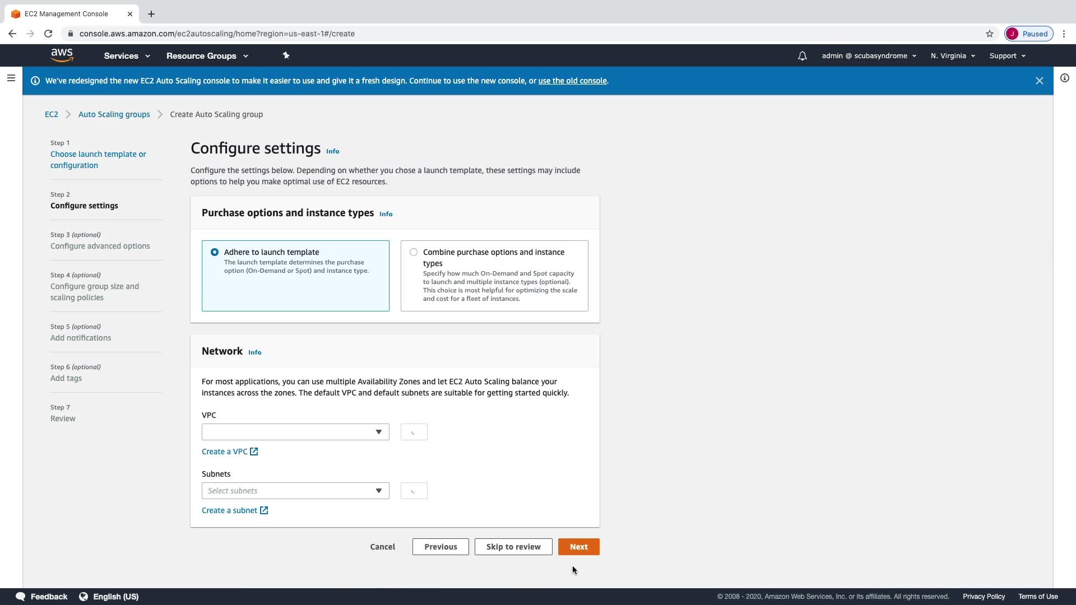Open the notifications bell icon
This screenshot has width=1076, height=605.
802,56
